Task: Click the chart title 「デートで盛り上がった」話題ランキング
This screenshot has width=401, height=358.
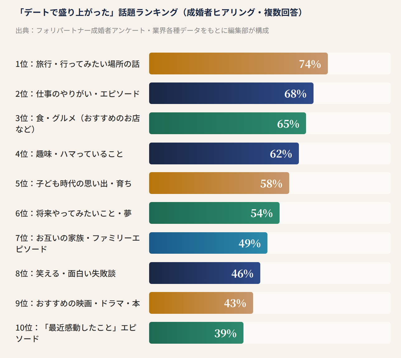Action: pos(161,12)
